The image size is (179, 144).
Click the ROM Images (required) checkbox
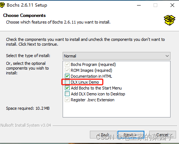pyautogui.click(x=67, y=70)
